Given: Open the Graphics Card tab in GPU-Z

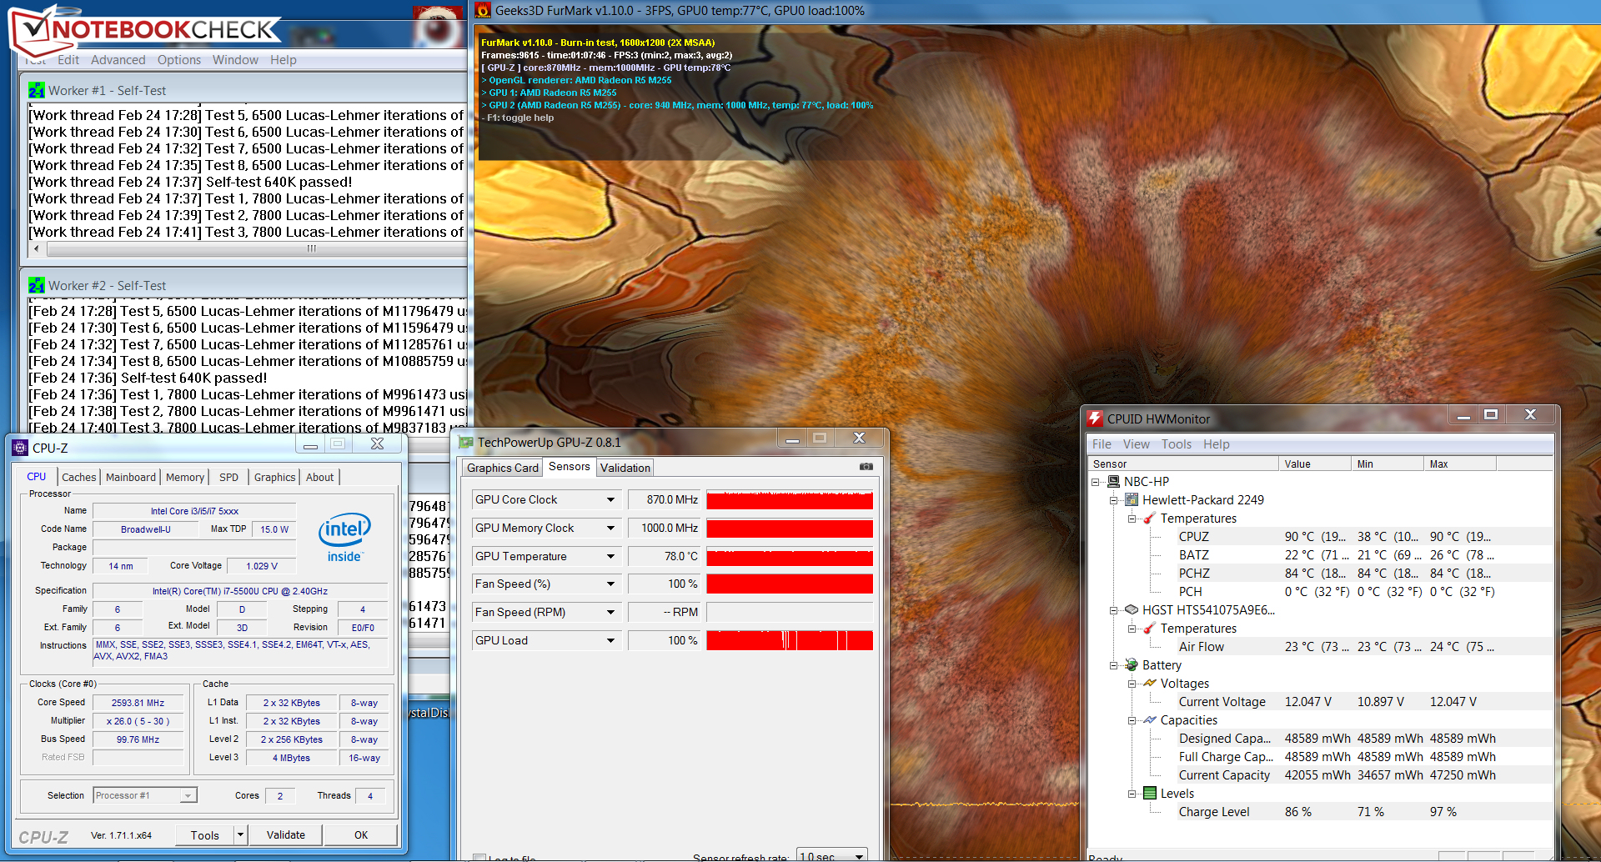Looking at the screenshot, I should point(503,468).
